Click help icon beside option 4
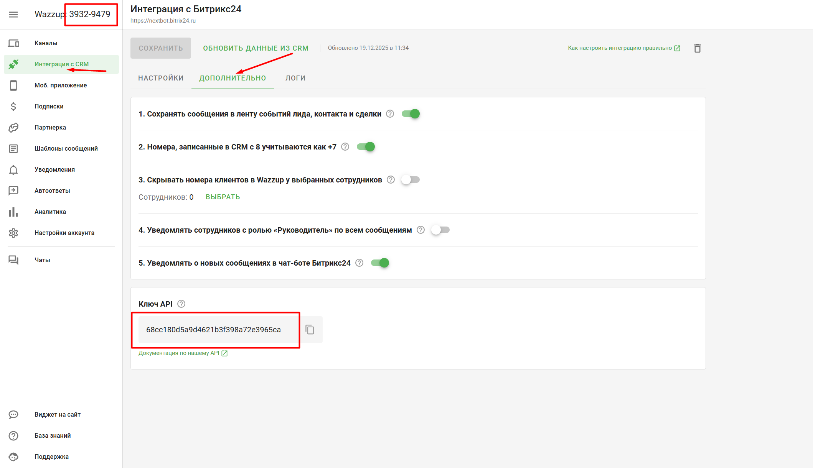The height and width of the screenshot is (468, 813). [x=421, y=230]
